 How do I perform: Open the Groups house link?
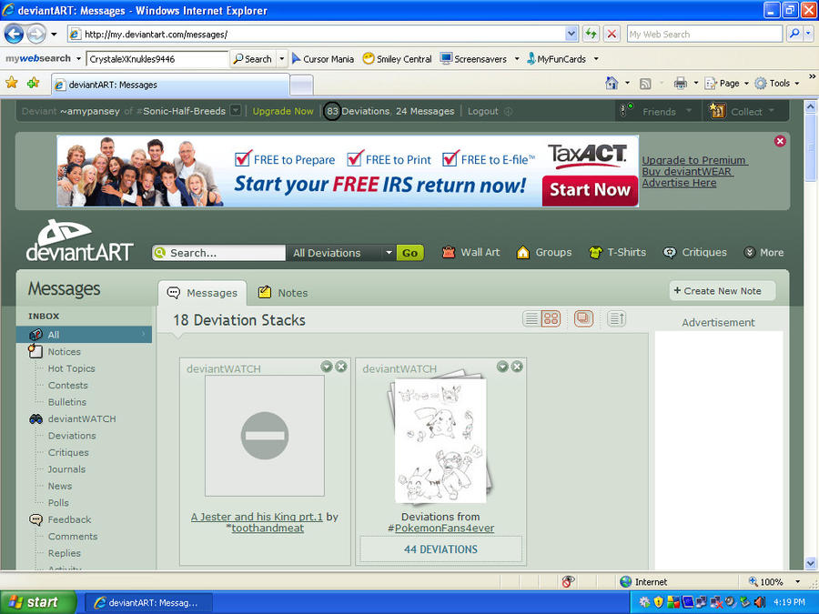[544, 252]
